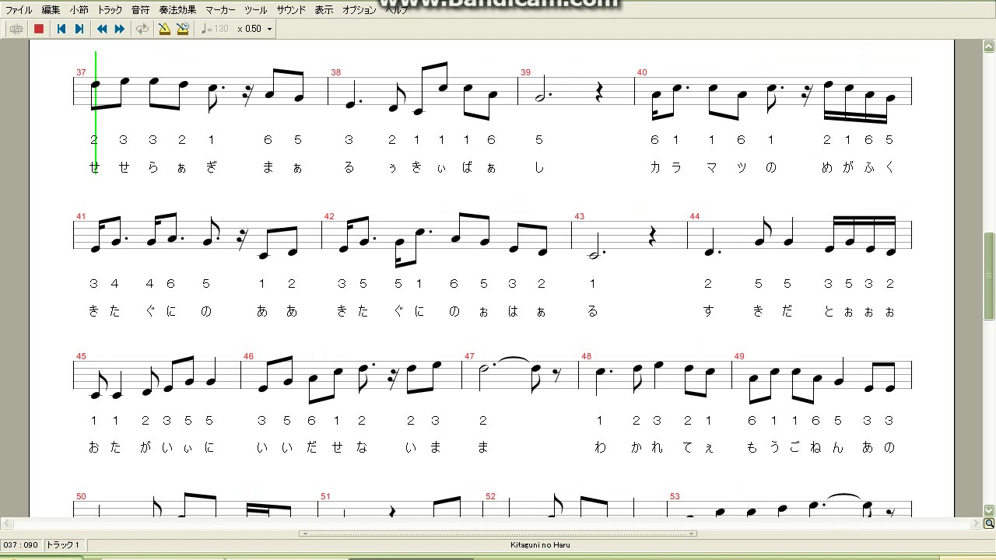Viewport: 996px width, 560px height.
Task: Click the green playback cursor line
Action: click(x=96, y=113)
